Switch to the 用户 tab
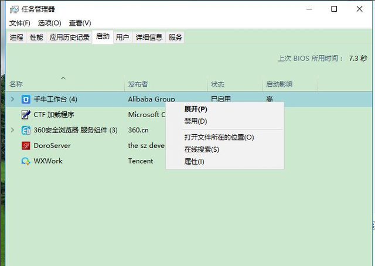The image size is (375, 266). pyautogui.click(x=122, y=37)
